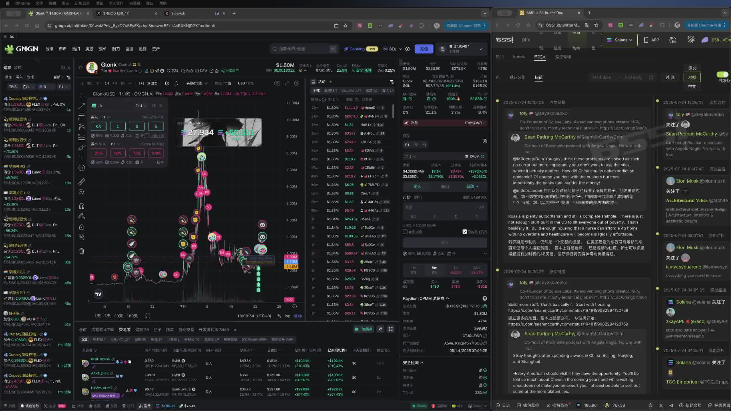Open the Solana network dropdown in 6551

tap(619, 40)
